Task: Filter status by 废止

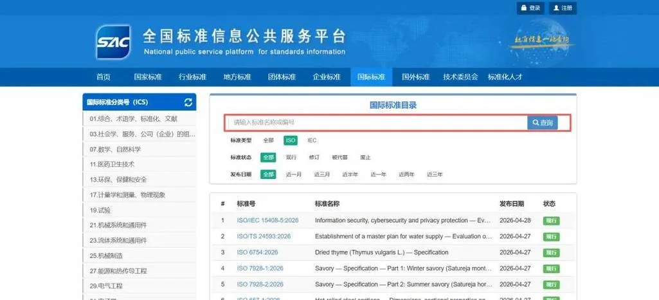Action: pyautogui.click(x=365, y=157)
